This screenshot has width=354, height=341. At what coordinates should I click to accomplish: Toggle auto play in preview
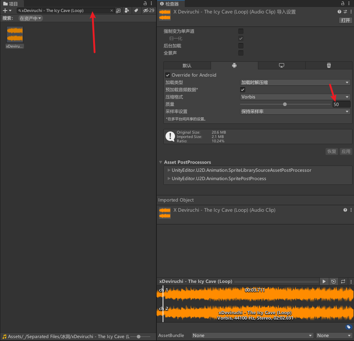coord(334,281)
